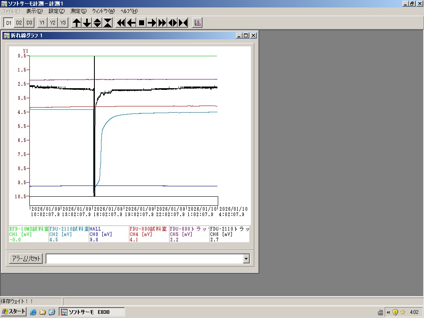This screenshot has height=318, width=424.
Task: Open the alarm message dropdown arrow
Action: 246,259
